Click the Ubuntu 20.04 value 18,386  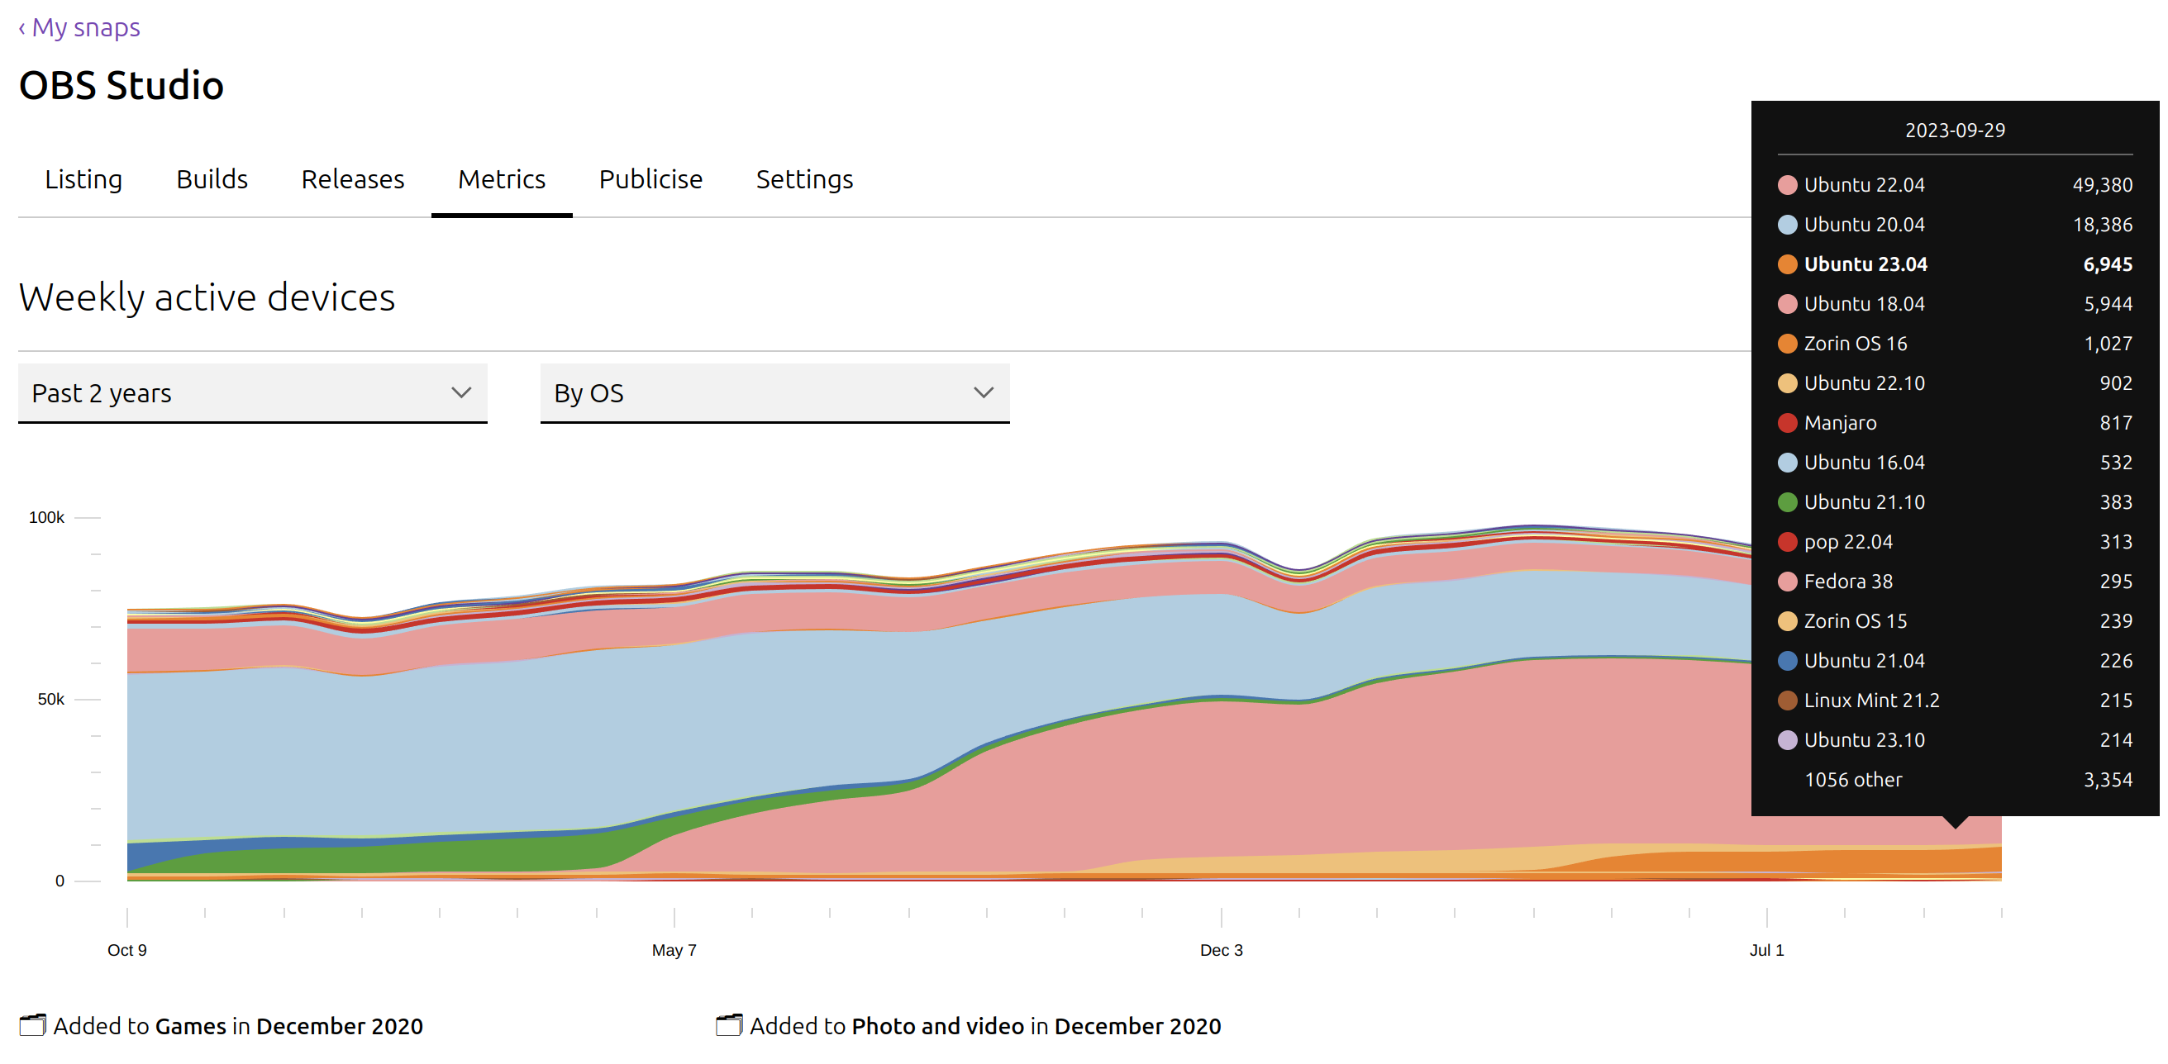pyautogui.click(x=2102, y=225)
